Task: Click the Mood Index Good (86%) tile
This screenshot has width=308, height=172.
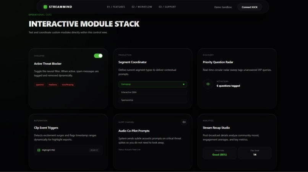Action: [219, 153]
